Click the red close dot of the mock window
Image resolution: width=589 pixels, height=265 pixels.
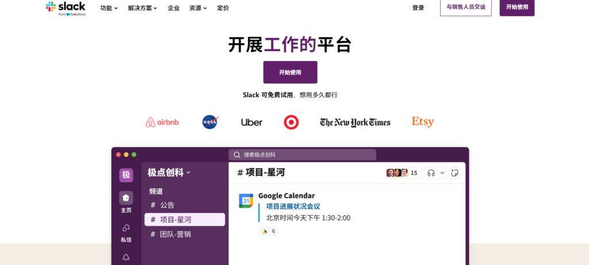(x=118, y=155)
